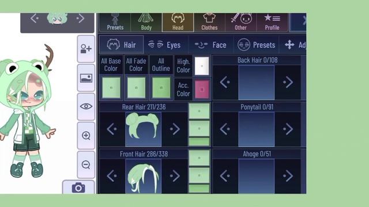Open the Clothes category tab
369x207 pixels.
coord(209,22)
